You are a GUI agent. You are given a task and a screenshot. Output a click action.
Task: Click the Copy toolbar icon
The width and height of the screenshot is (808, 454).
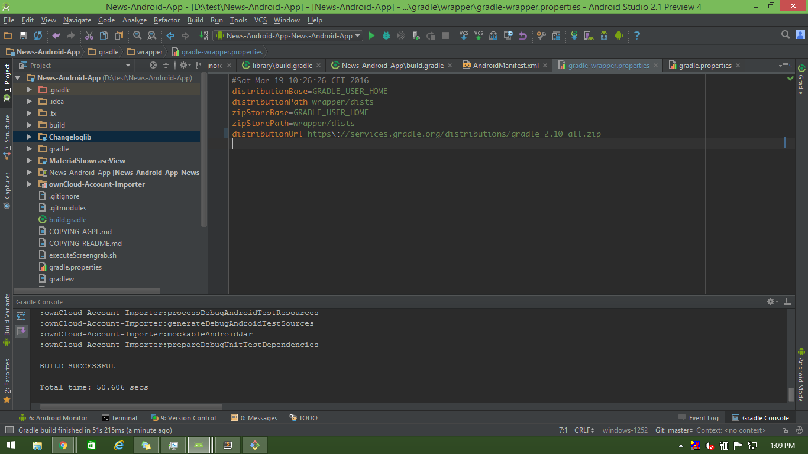104,35
